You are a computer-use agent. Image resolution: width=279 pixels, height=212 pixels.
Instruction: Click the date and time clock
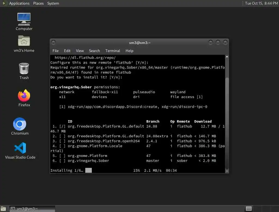coord(261,3)
